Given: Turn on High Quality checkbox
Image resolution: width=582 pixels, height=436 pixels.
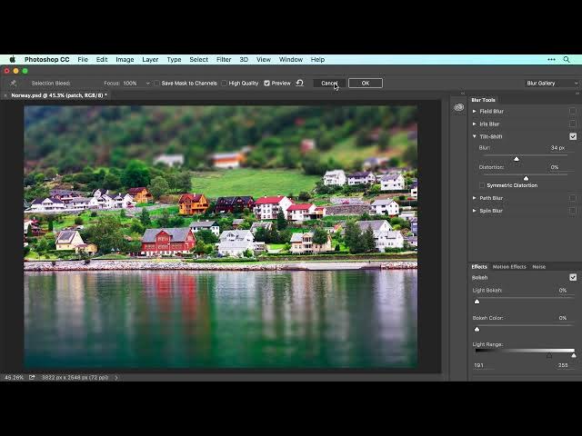Looking at the screenshot, I should [224, 83].
